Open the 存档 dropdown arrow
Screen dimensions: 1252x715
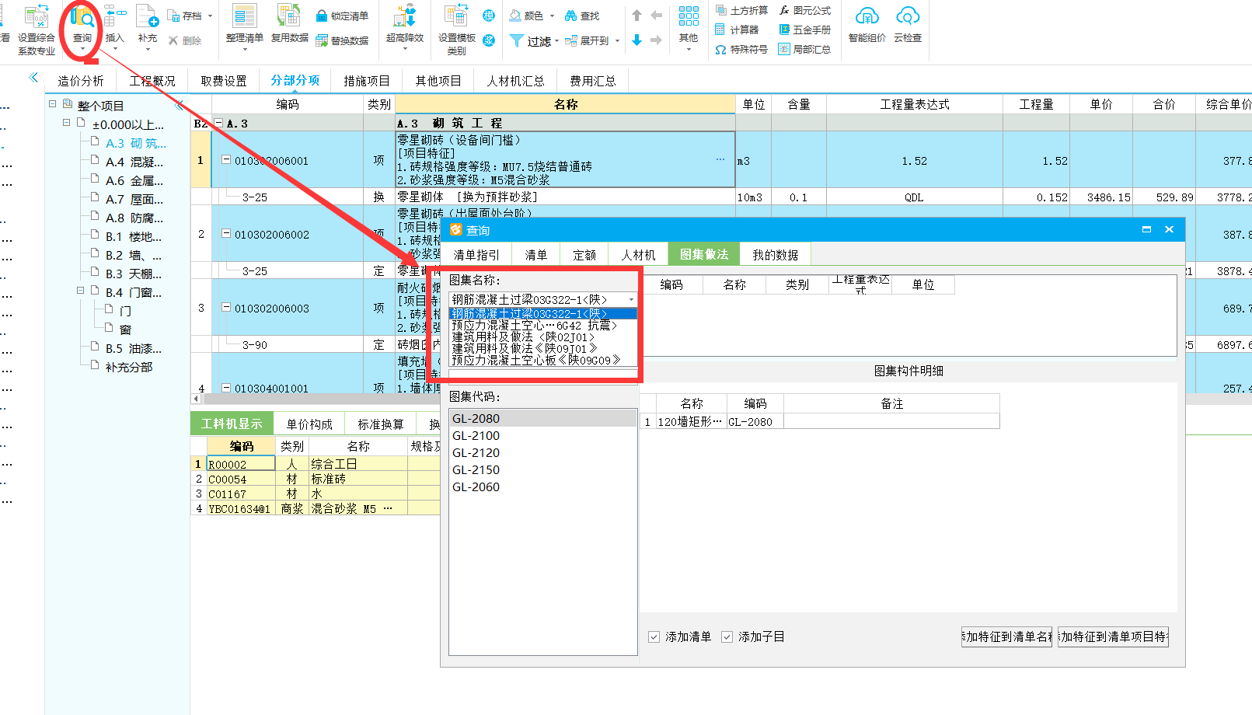210,16
